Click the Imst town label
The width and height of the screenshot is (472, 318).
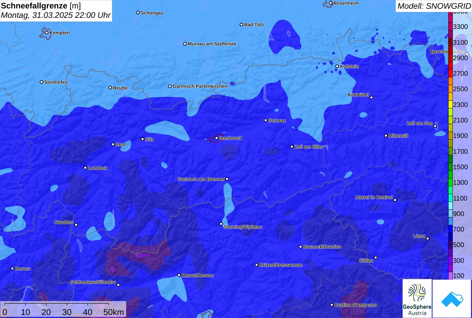pos(121,144)
